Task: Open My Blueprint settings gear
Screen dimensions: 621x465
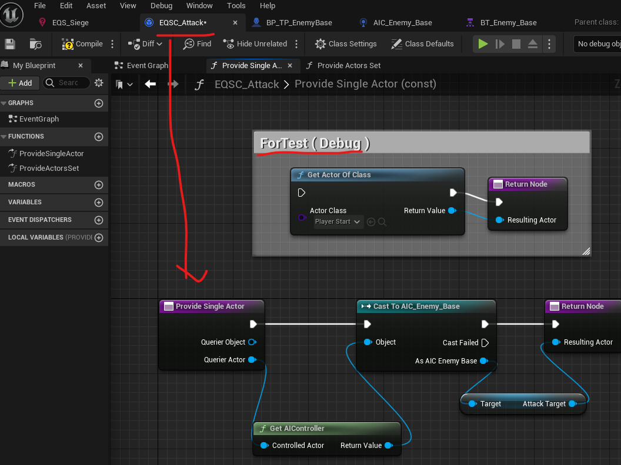Action: [x=99, y=83]
